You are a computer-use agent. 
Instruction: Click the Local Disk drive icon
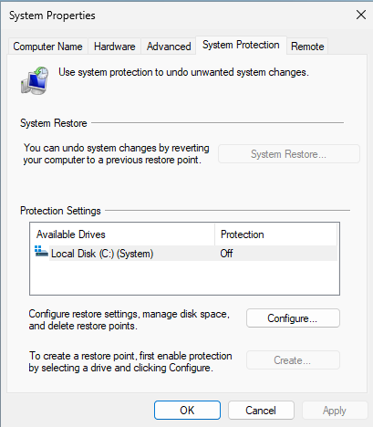pos(41,252)
